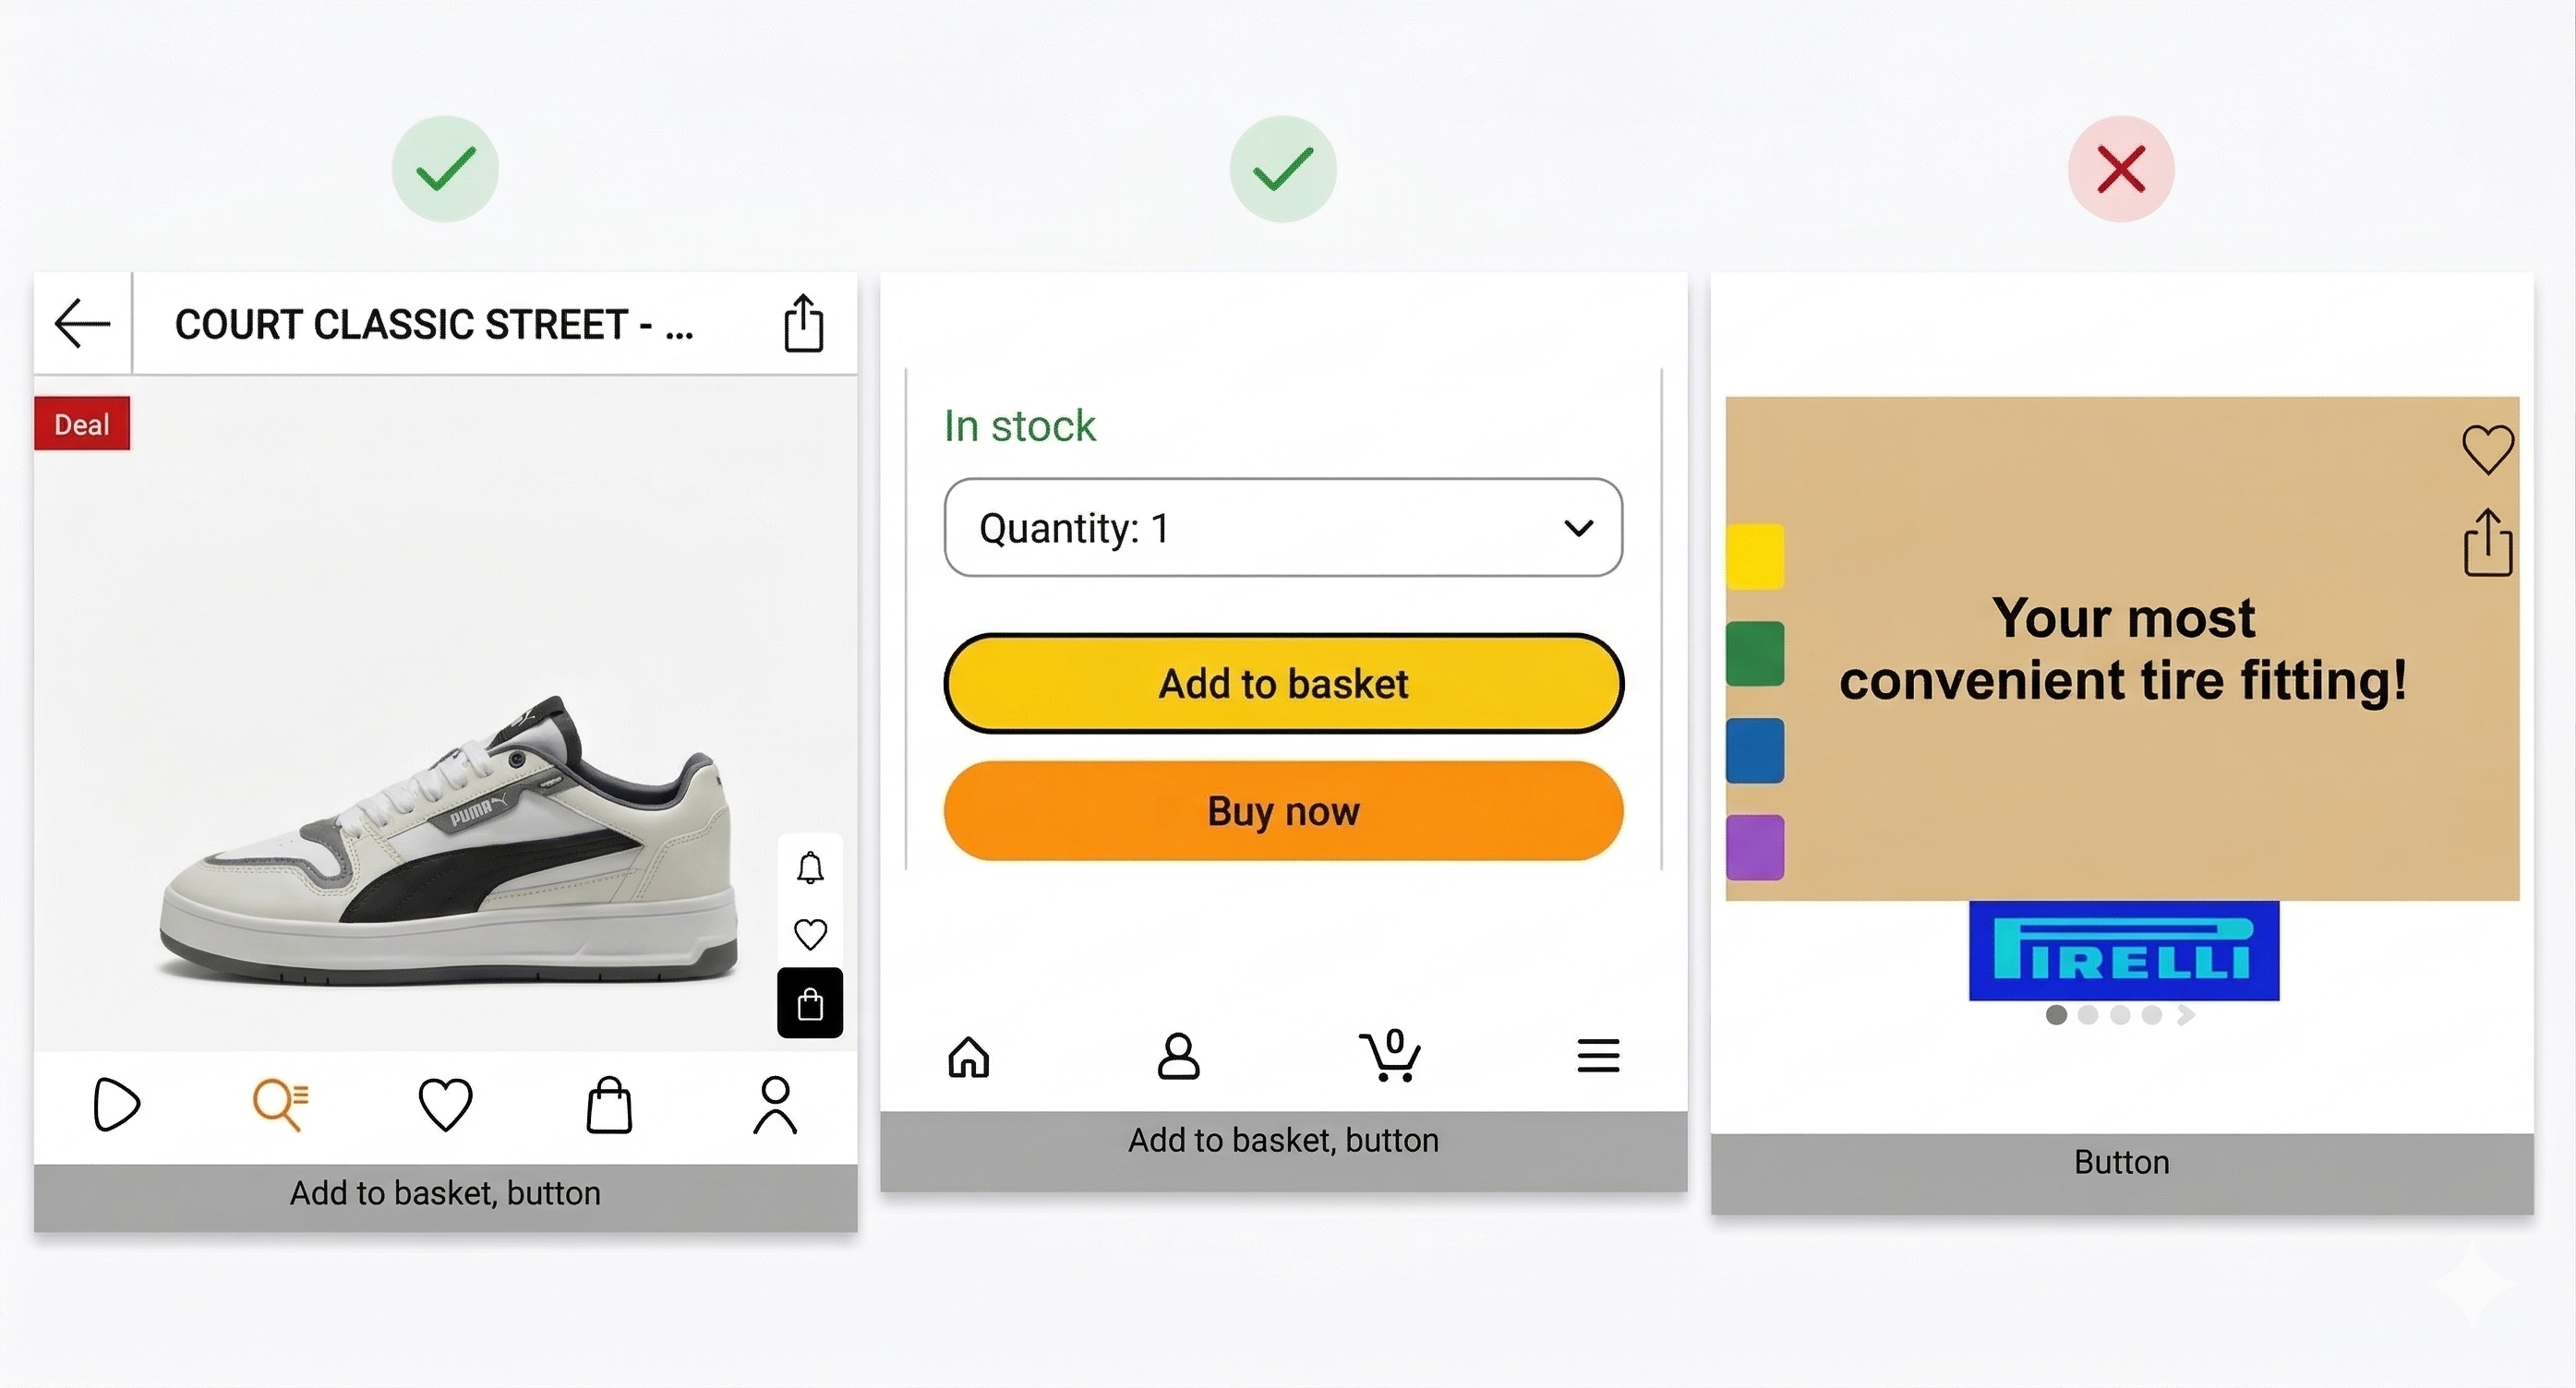
Task: Open the home icon in the second screen
Action: [x=967, y=1057]
